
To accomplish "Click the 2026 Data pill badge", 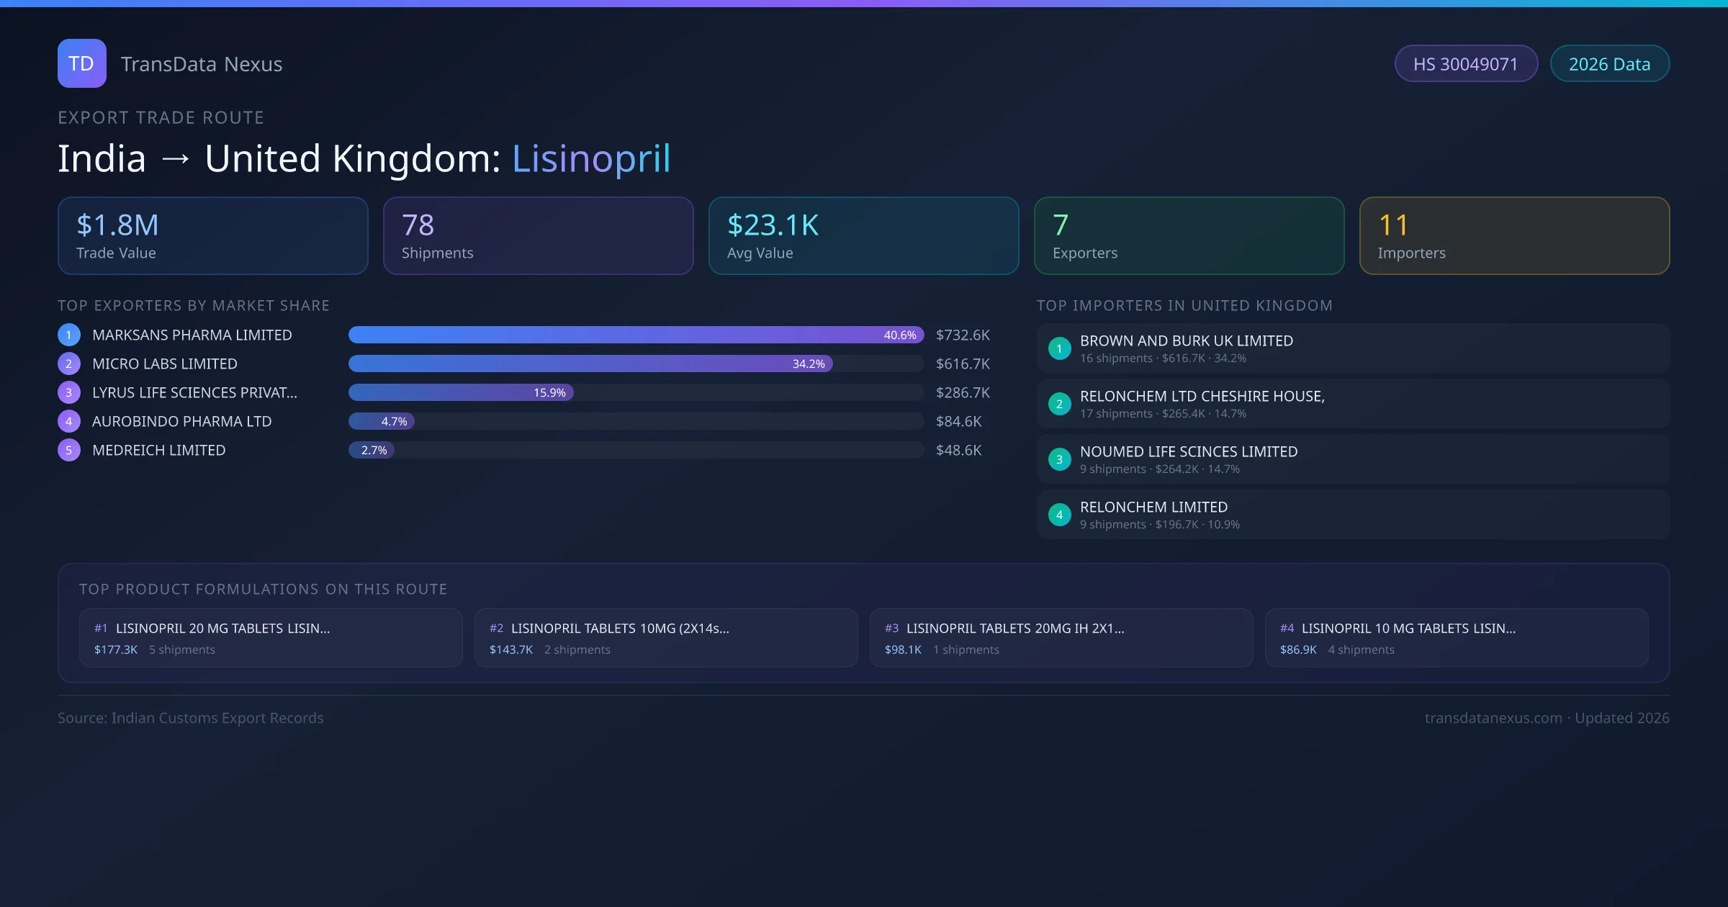I will 1609,64.
